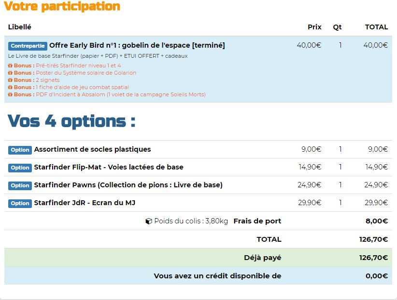Click Option badge beside Starfinder Flip-Mat
Image resolution: width=397 pixels, height=300 pixels.
(20, 168)
